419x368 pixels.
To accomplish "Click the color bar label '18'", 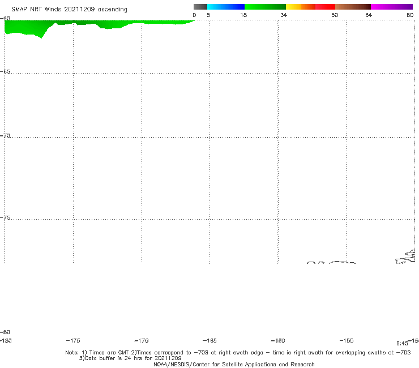I will (243, 15).
